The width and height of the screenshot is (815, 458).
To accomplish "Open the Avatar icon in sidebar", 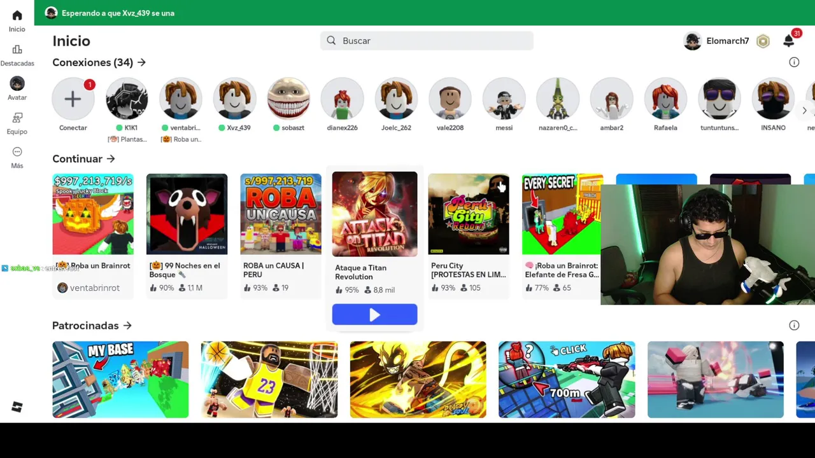I will click(17, 83).
